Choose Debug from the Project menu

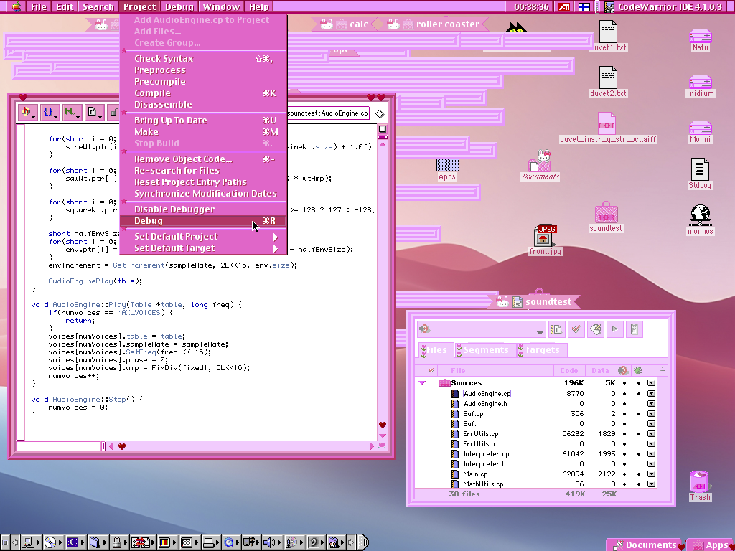[149, 221]
